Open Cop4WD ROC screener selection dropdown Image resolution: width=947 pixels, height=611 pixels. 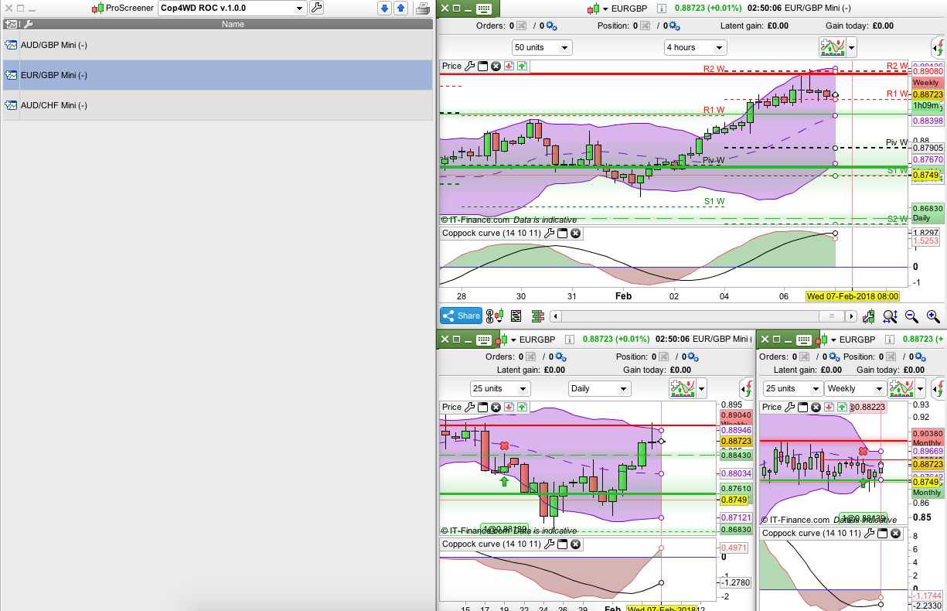point(232,9)
